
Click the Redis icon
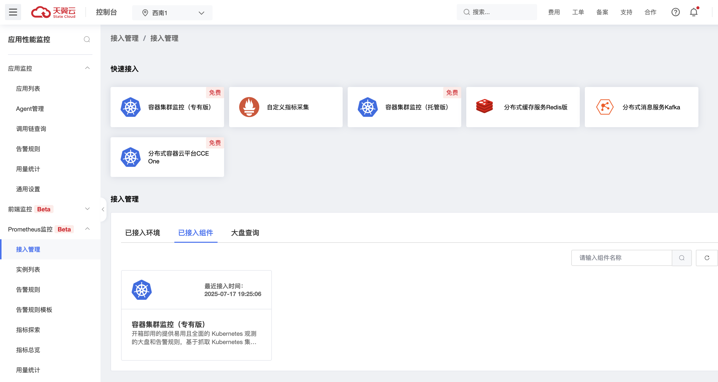(x=484, y=106)
